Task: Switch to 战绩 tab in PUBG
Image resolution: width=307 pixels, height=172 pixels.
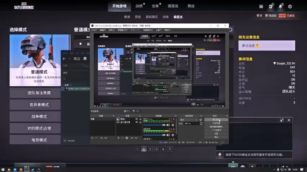Action: (x=139, y=6)
